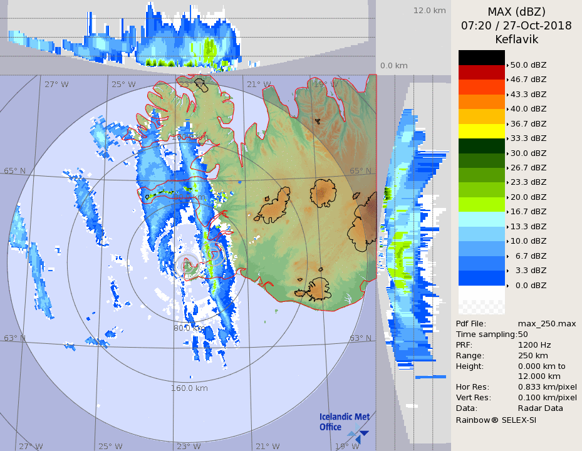The width and height of the screenshot is (582, 451).
Task: Select the black 50.0 dBZ legend swatch
Action: 481,58
